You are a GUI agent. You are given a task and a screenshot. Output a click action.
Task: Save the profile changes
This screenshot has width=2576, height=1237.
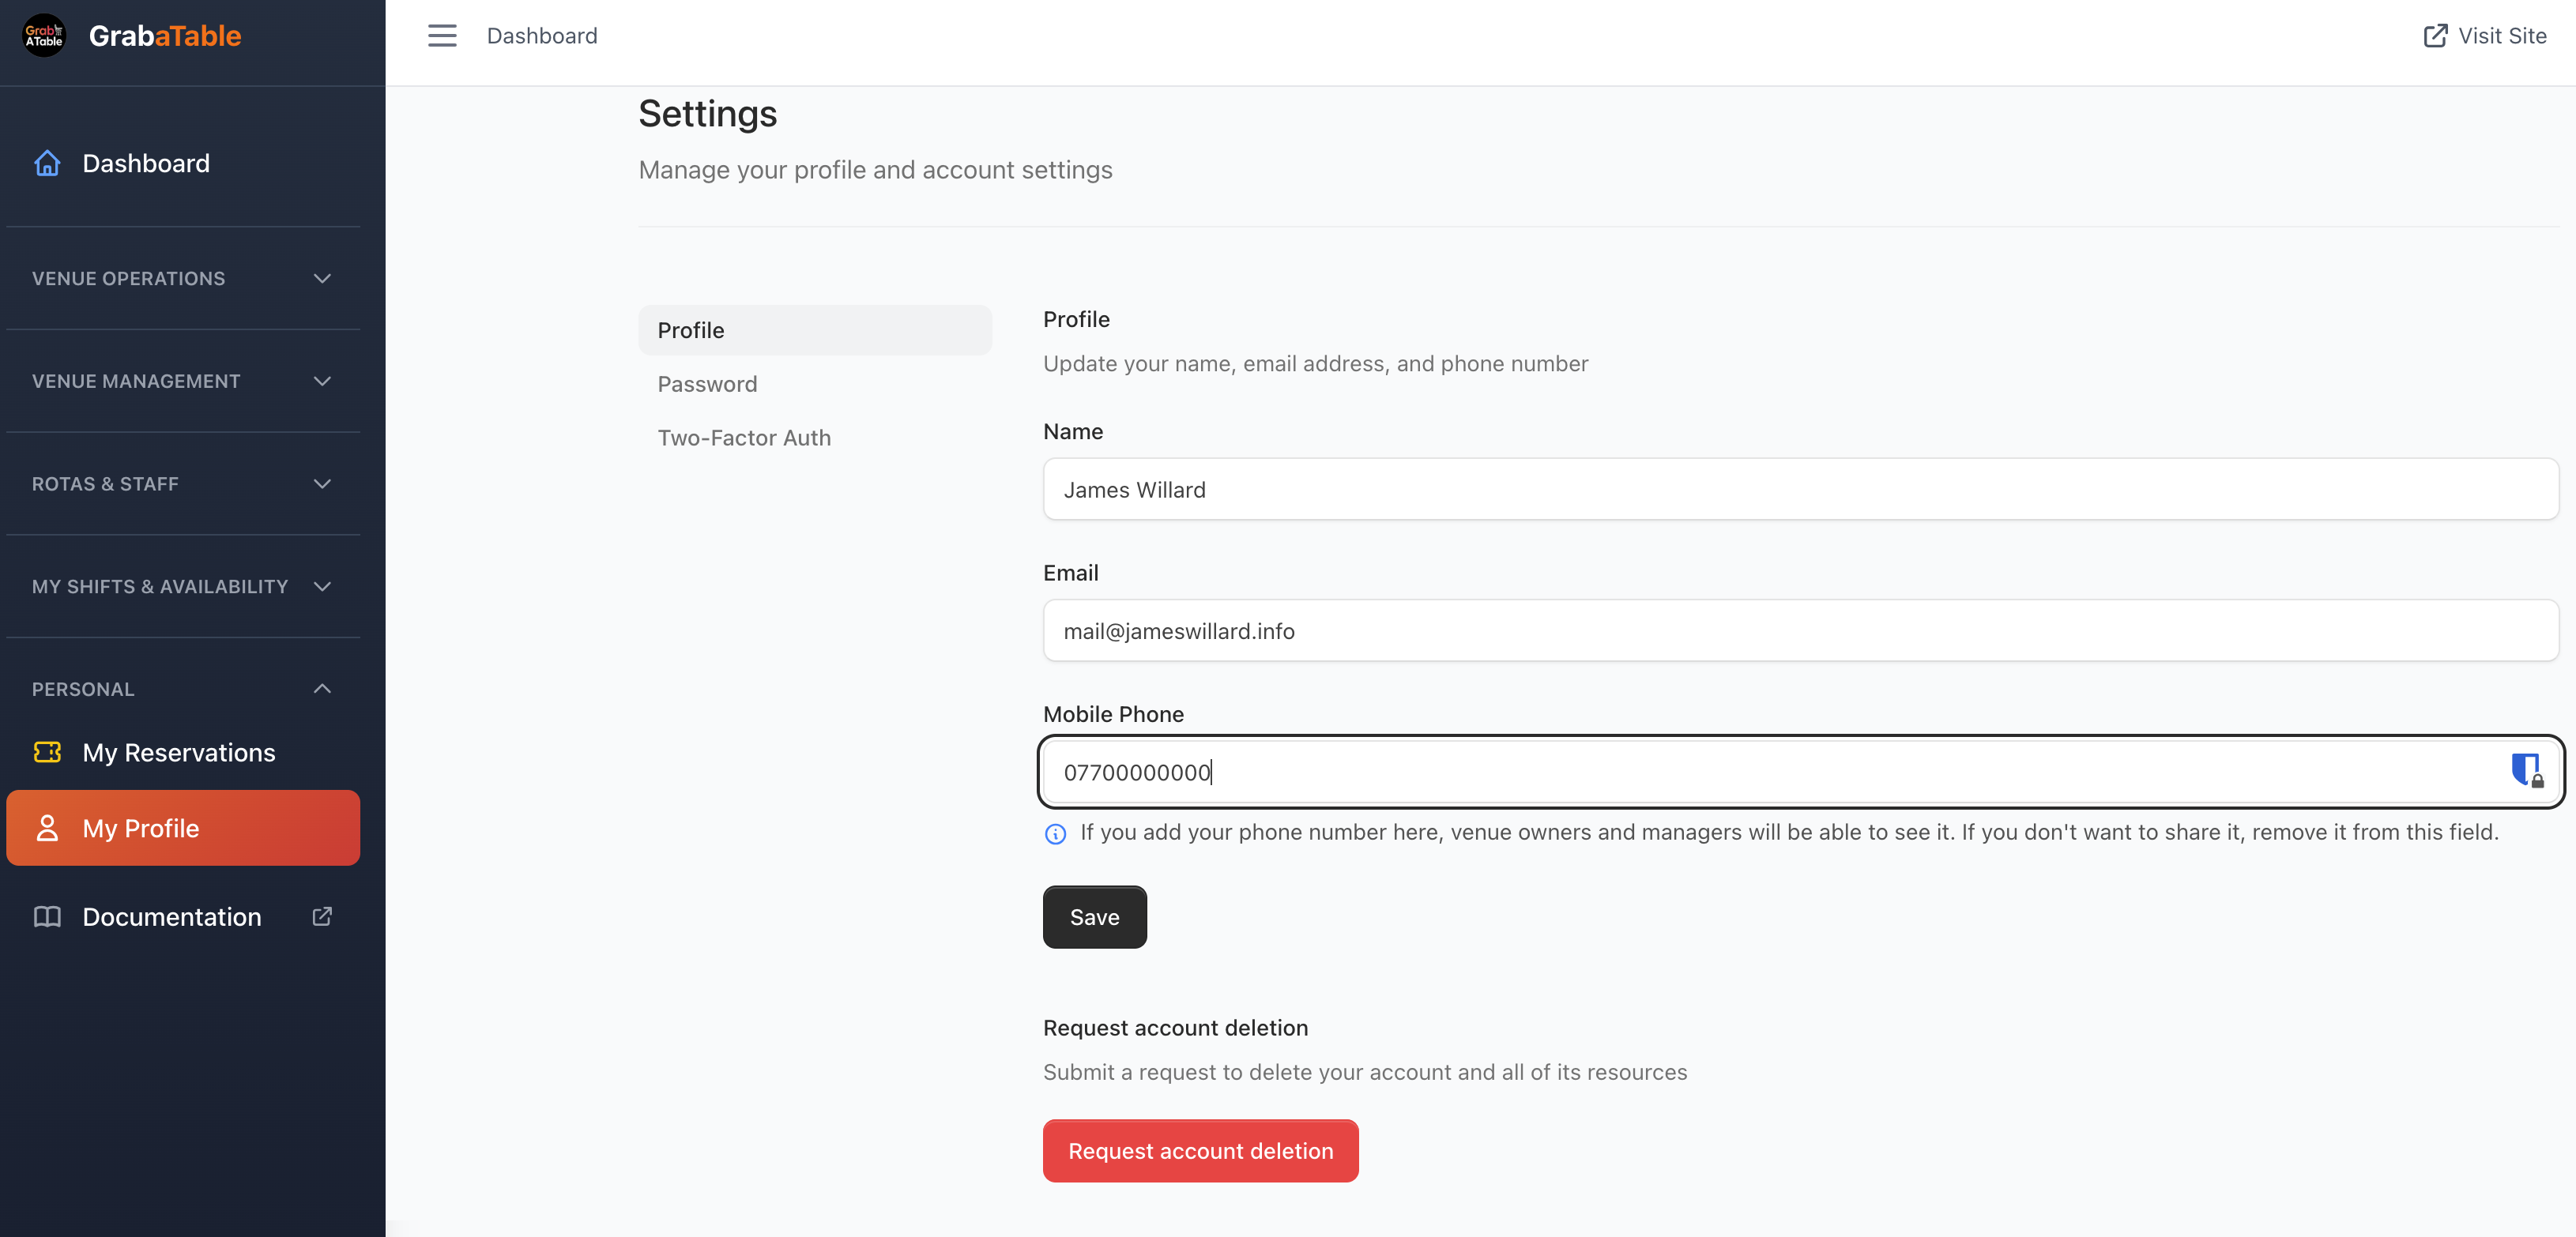point(1094,916)
